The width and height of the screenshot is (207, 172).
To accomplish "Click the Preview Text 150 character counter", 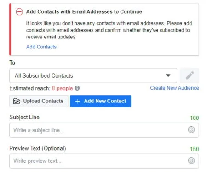I will pyautogui.click(x=195, y=149).
